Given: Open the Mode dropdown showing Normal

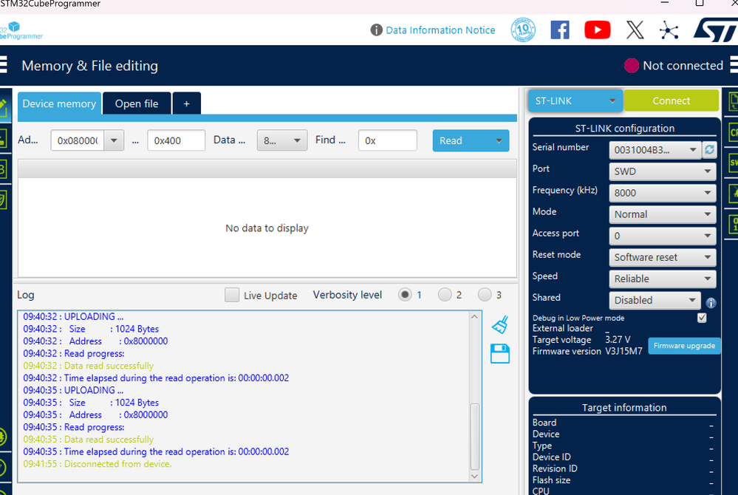Looking at the screenshot, I should pyautogui.click(x=662, y=214).
